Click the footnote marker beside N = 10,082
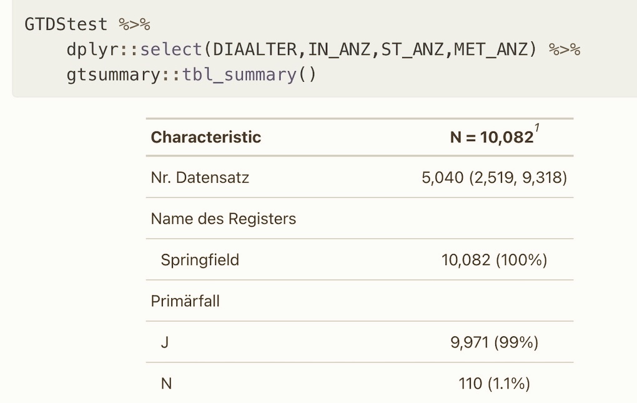The height and width of the screenshot is (403, 637). tap(536, 130)
